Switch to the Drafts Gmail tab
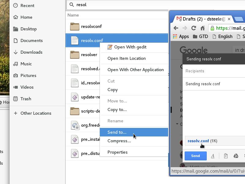 [201, 19]
